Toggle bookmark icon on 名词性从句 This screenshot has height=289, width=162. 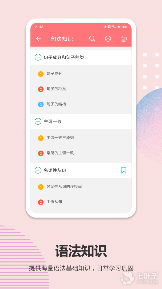[x=124, y=170]
